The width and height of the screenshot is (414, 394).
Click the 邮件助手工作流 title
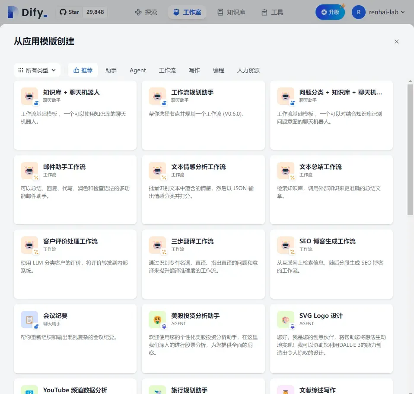coord(64,167)
